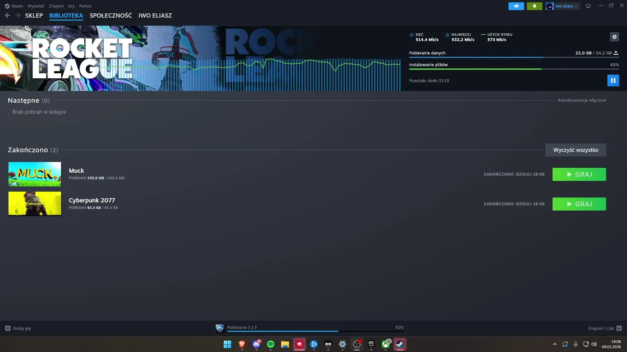
Task: Open the Muck game thumbnail
Action: 35,174
